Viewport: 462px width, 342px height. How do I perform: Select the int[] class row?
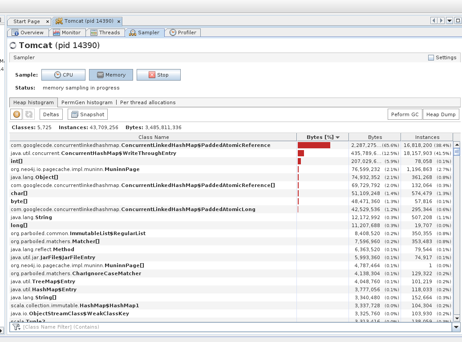[231, 161]
